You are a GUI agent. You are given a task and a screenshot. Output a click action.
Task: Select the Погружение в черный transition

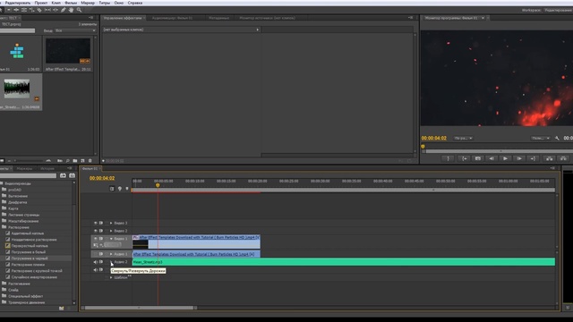pyautogui.click(x=30, y=258)
